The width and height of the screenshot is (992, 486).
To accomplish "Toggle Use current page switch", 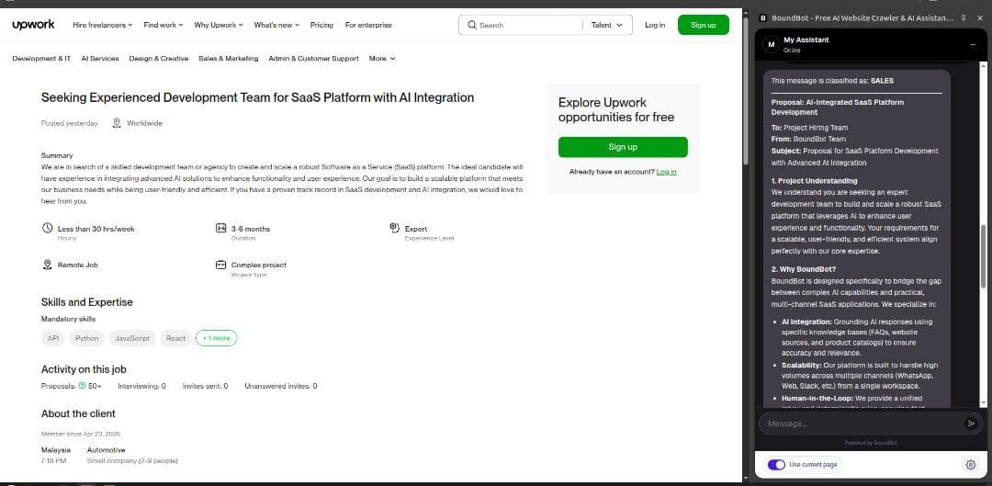I will pos(776,465).
